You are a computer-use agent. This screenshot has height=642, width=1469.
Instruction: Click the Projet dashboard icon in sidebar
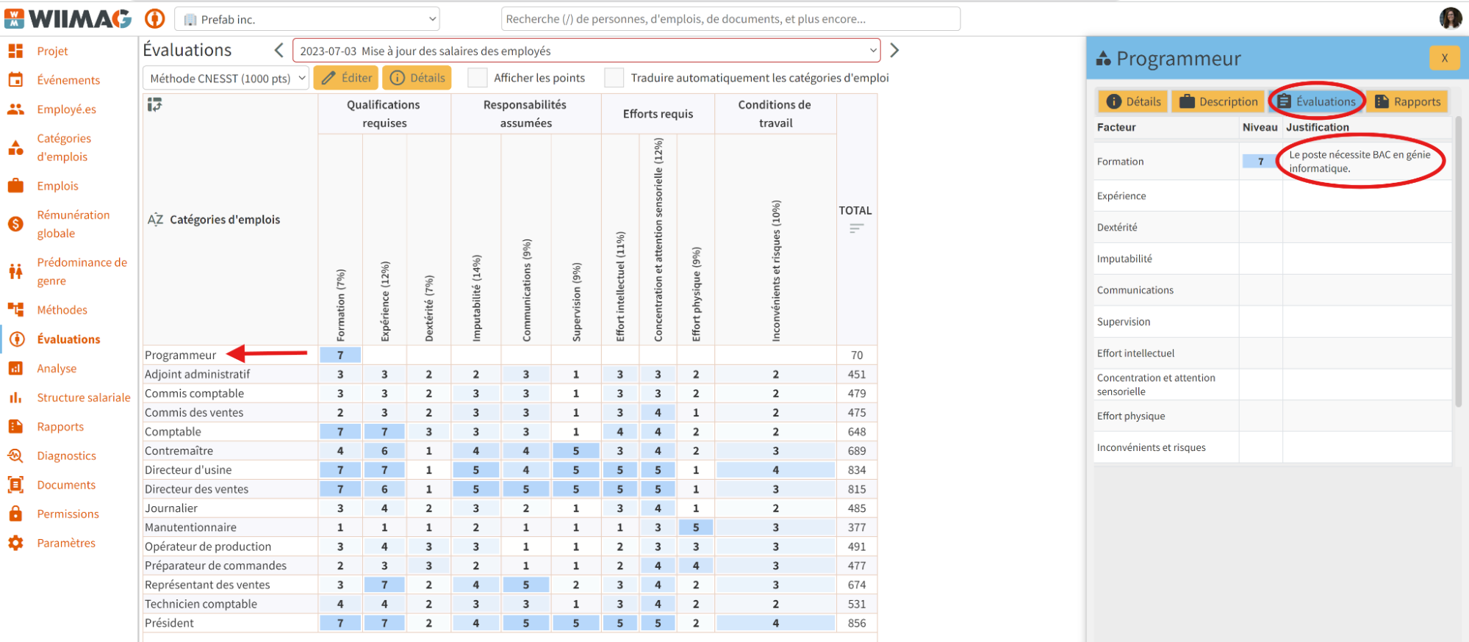[15, 51]
